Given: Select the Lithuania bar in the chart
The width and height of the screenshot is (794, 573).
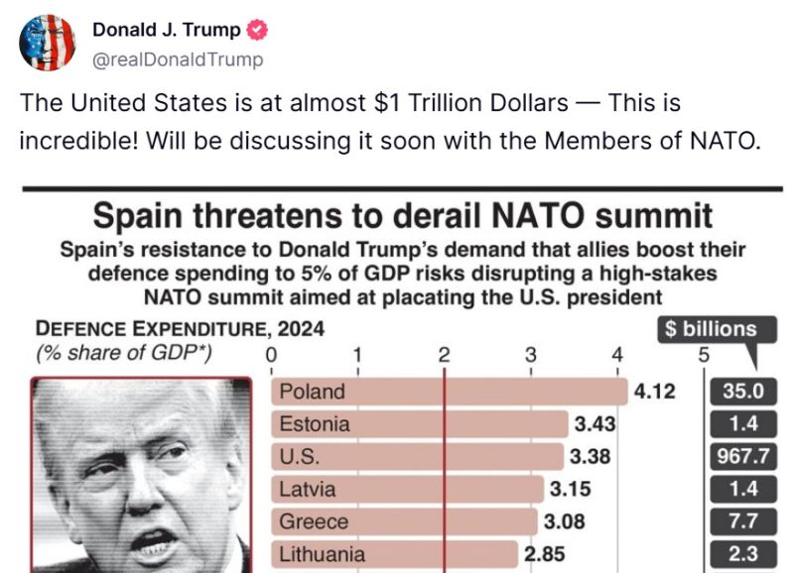Looking at the screenshot, I should [x=394, y=554].
